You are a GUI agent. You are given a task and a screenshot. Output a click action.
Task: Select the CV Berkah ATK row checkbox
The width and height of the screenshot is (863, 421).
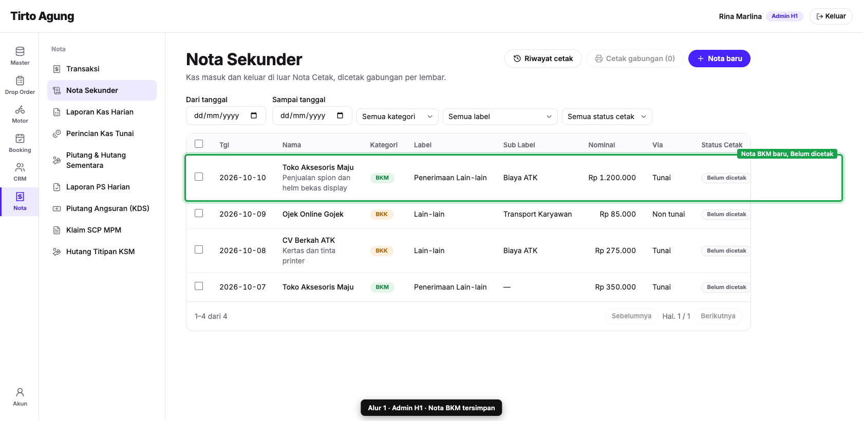(x=199, y=250)
